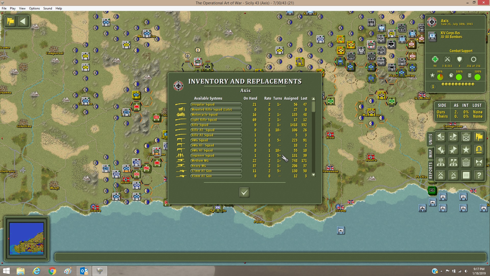490x276 pixels.
Task: Click the question mark help icon
Action: coord(479,175)
